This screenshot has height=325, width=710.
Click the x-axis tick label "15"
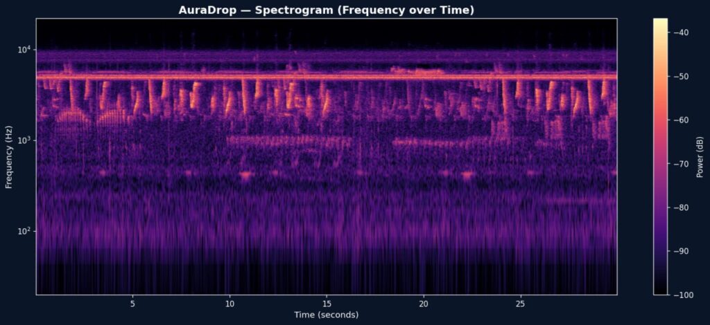(x=327, y=303)
